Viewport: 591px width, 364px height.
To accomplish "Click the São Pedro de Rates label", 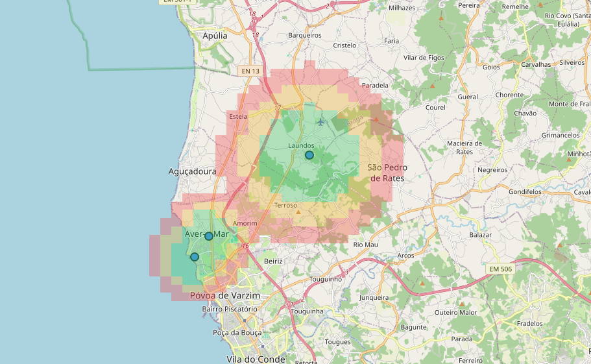I will (x=386, y=173).
